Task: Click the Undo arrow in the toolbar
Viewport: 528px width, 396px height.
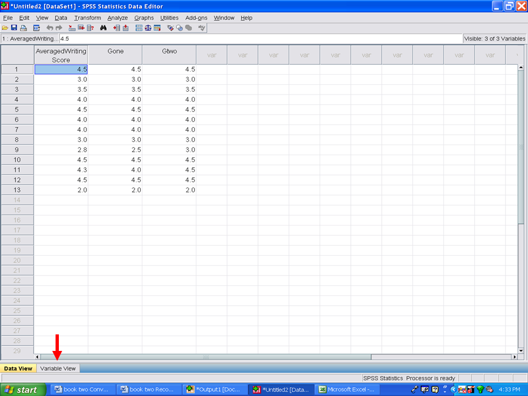Action: [x=50, y=28]
